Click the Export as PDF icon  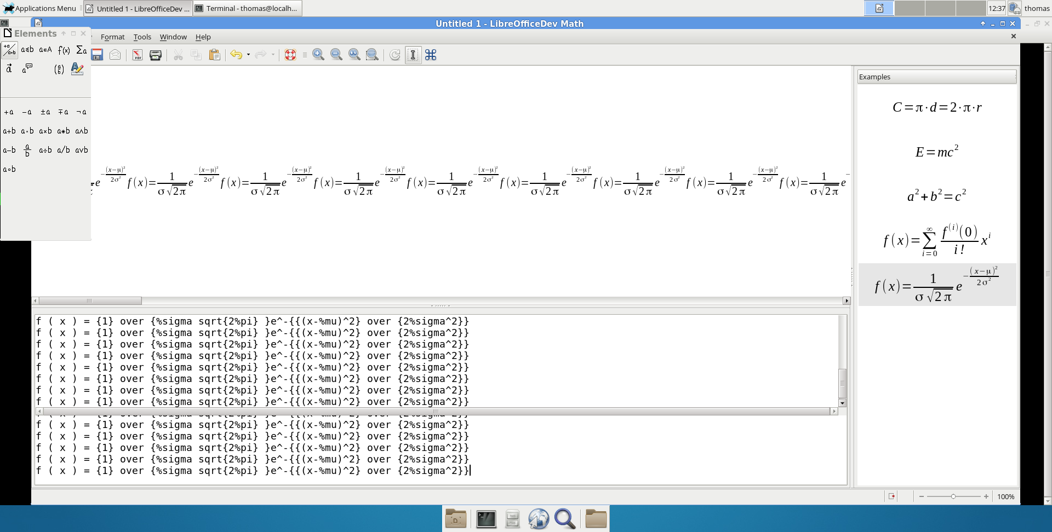pos(138,55)
